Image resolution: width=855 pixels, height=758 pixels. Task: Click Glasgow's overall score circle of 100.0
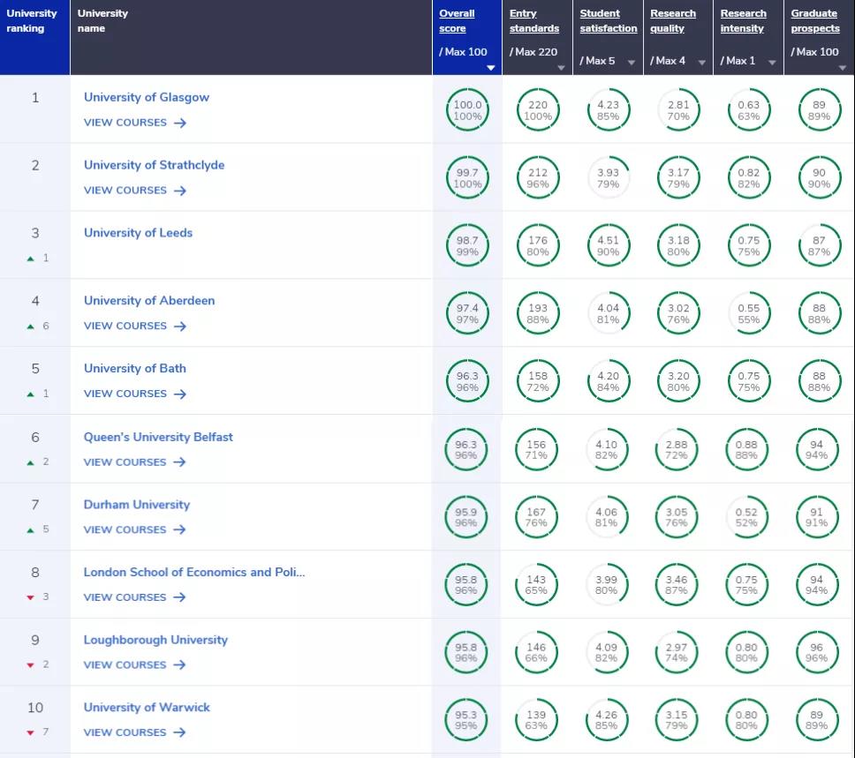coord(466,109)
